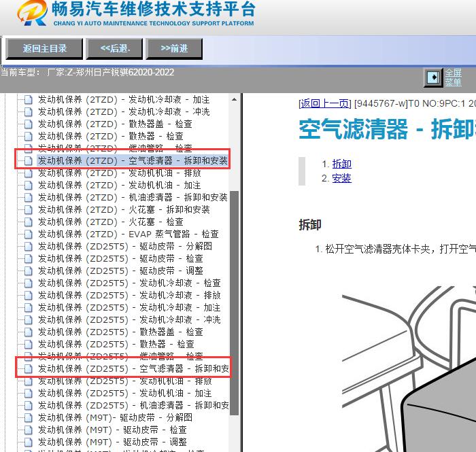Click page icon beside EVAP 蒸气管路 - 检查
This screenshot has width=476, height=452.
[x=29, y=234]
